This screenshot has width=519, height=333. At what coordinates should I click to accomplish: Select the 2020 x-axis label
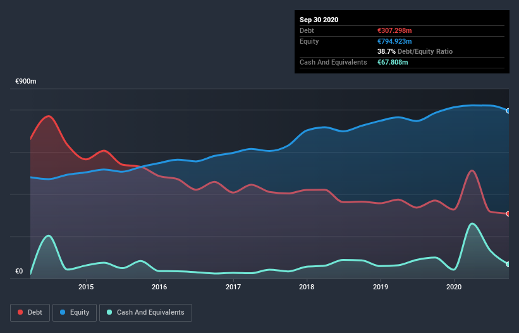click(x=454, y=287)
